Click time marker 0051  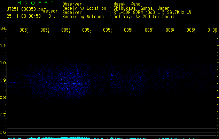coord(24,30)
